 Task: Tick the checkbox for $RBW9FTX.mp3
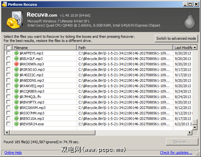coord(8,102)
